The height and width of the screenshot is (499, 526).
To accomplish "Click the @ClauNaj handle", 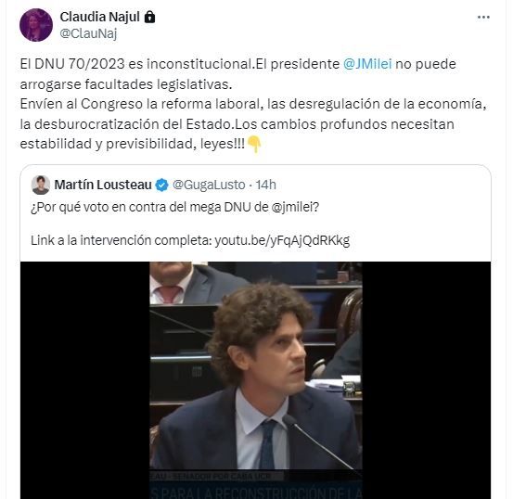I will pos(88,33).
